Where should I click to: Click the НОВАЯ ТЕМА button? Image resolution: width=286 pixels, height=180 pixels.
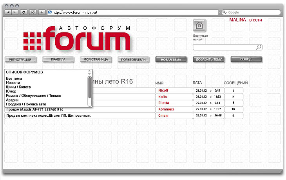point(171,60)
